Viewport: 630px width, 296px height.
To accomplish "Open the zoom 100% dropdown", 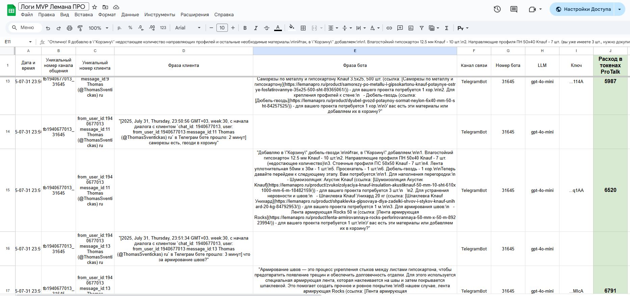I will click(x=99, y=28).
